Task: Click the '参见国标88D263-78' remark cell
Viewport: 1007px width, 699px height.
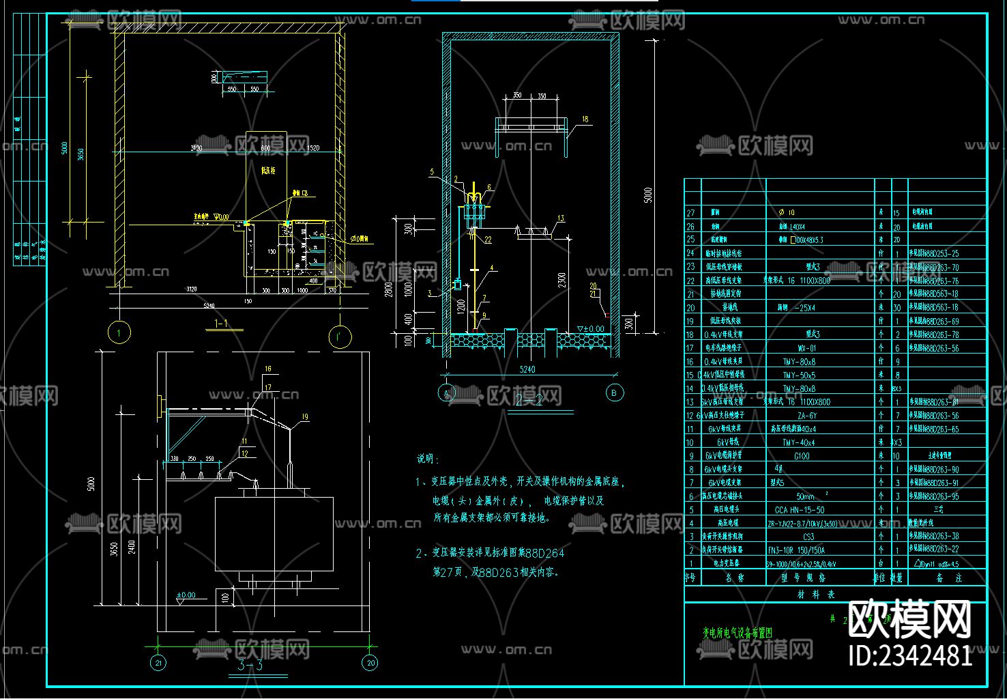Action: (x=934, y=334)
